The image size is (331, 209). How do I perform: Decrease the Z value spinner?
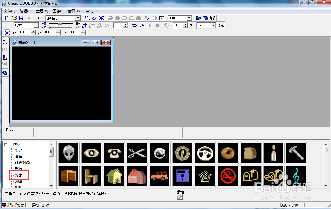(x=83, y=34)
